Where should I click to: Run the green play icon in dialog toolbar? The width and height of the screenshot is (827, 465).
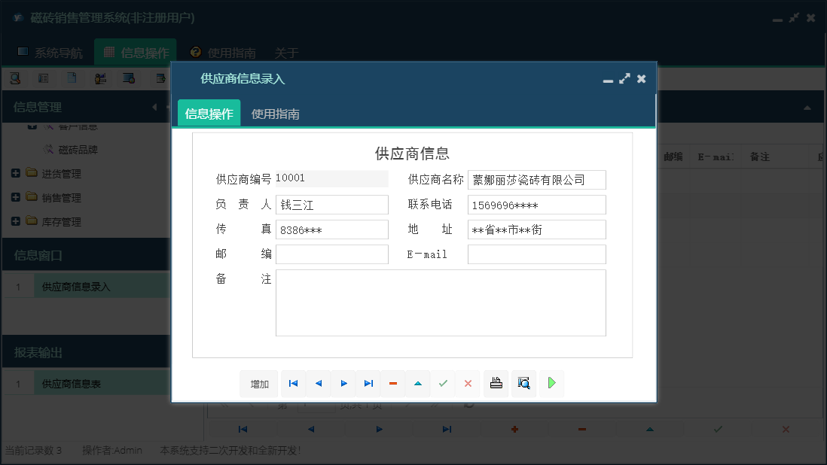tap(551, 384)
